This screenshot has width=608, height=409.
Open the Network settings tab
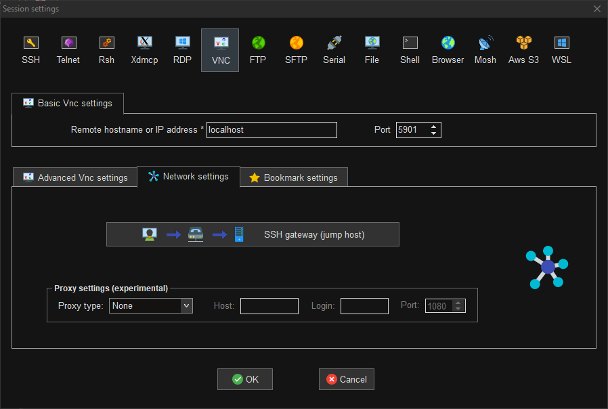188,176
